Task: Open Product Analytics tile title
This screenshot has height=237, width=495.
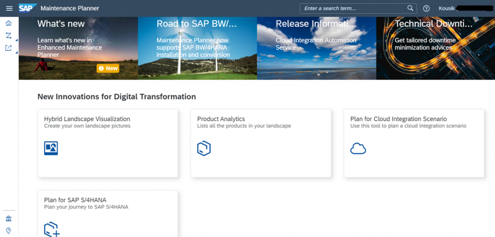Action: pos(221,119)
